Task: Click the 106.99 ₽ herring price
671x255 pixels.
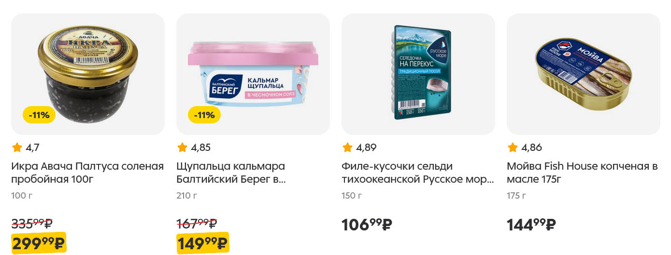Action: click(x=367, y=225)
